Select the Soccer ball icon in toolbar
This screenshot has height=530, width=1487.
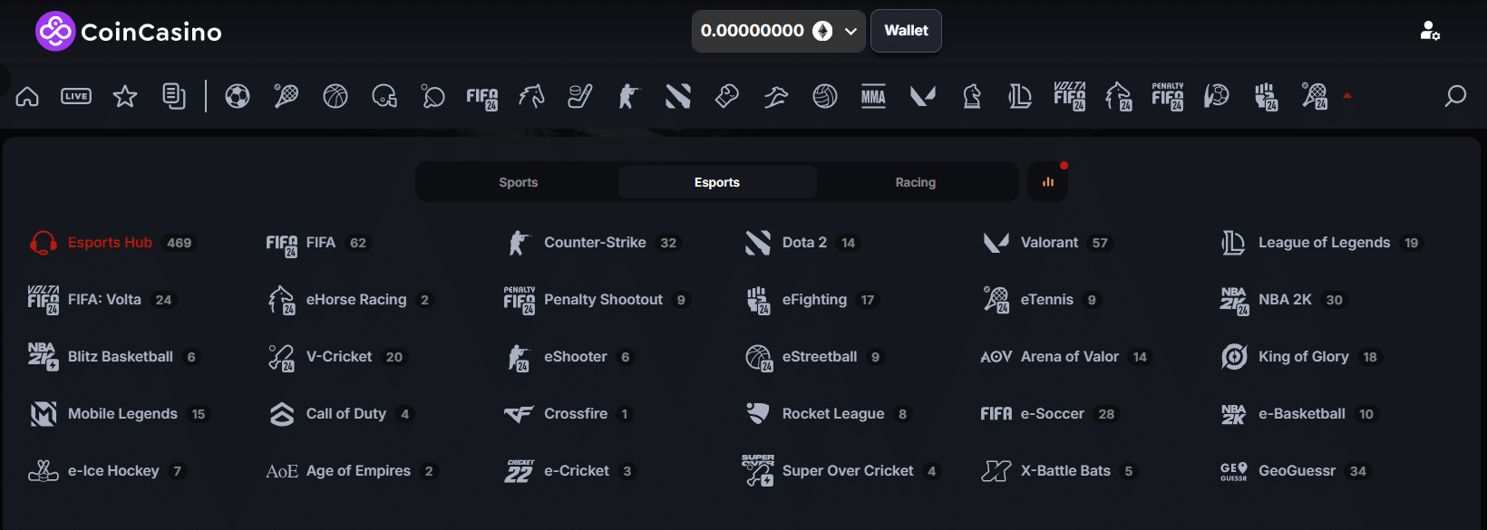coord(238,96)
